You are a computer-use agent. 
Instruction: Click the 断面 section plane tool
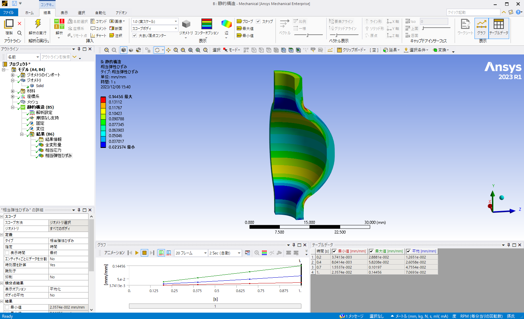click(x=116, y=29)
